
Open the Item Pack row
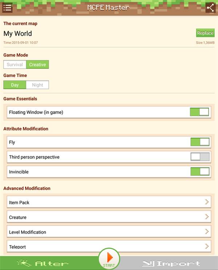109,202
